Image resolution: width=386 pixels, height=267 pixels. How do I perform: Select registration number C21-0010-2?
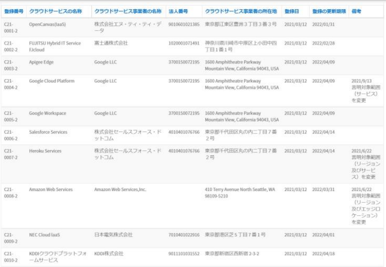point(11,257)
